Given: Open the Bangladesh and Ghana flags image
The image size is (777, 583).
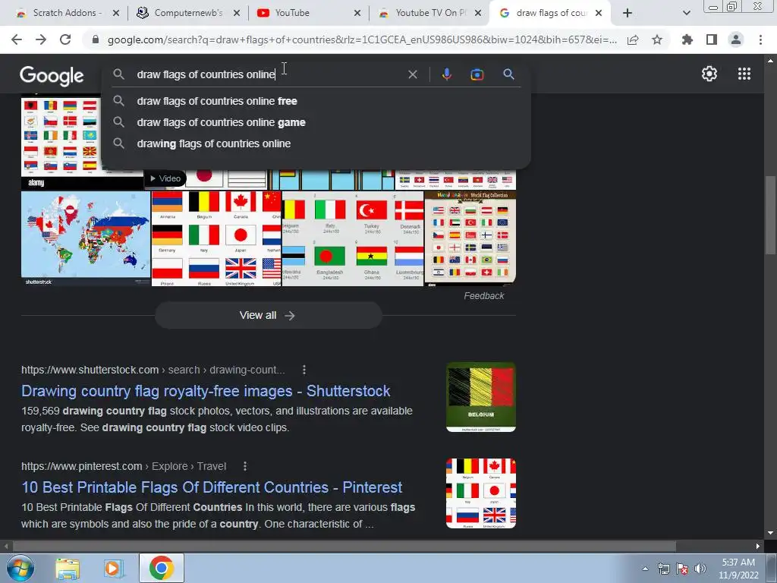Looking at the screenshot, I should click(x=353, y=238).
